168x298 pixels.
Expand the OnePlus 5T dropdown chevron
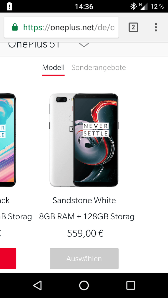[84, 45]
